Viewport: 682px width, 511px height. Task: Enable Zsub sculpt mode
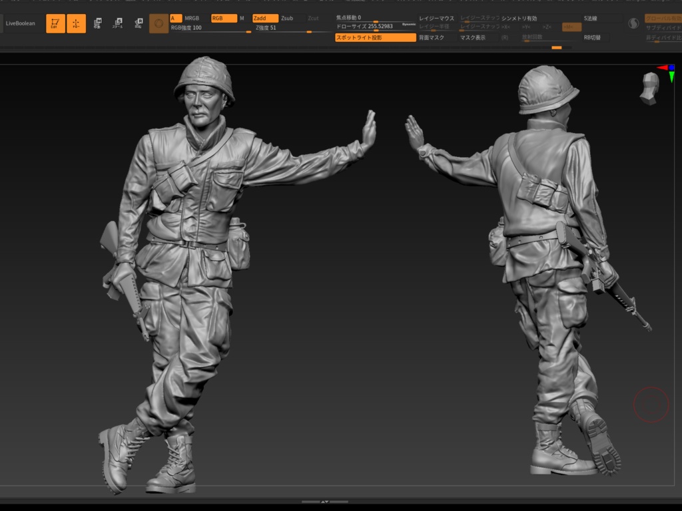[x=287, y=18]
